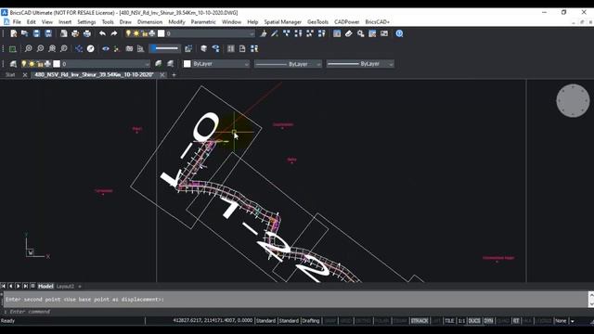Open the Dimension menu

tap(149, 22)
